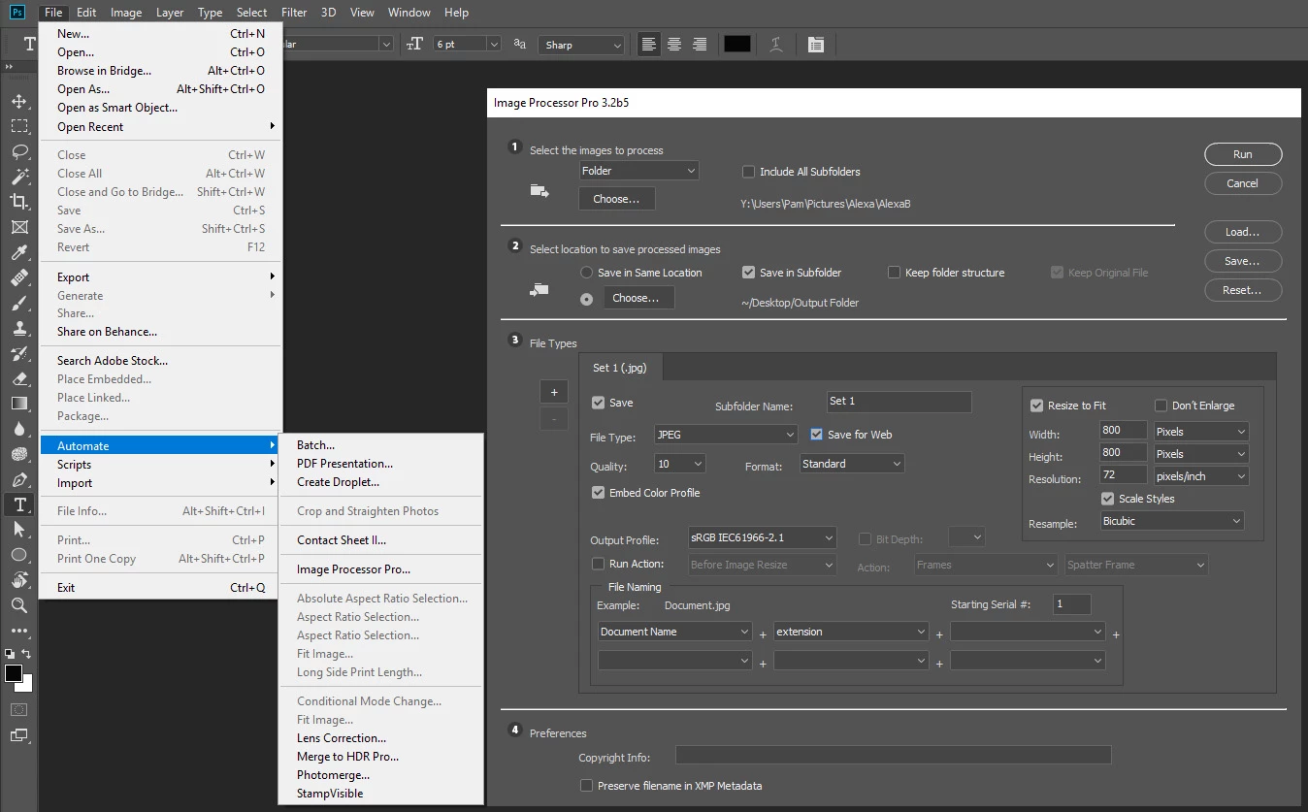Open the Filter menu
This screenshot has height=812, width=1308.
294,13
